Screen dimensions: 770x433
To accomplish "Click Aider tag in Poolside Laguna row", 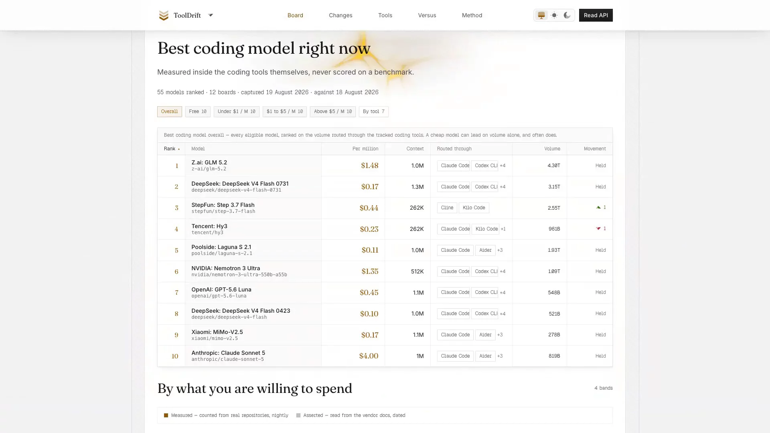I will (485, 250).
